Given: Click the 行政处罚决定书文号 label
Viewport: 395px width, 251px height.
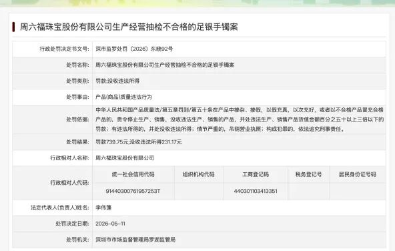Looking at the screenshot, I should (64, 49).
